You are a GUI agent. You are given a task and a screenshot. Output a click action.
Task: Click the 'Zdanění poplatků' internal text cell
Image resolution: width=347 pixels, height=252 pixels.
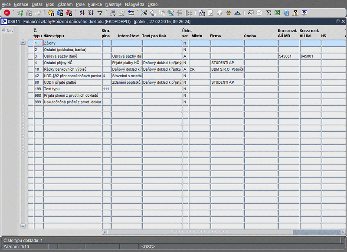[x=127, y=82]
